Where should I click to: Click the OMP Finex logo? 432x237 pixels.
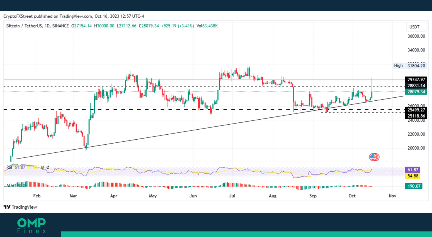pyautogui.click(x=31, y=226)
